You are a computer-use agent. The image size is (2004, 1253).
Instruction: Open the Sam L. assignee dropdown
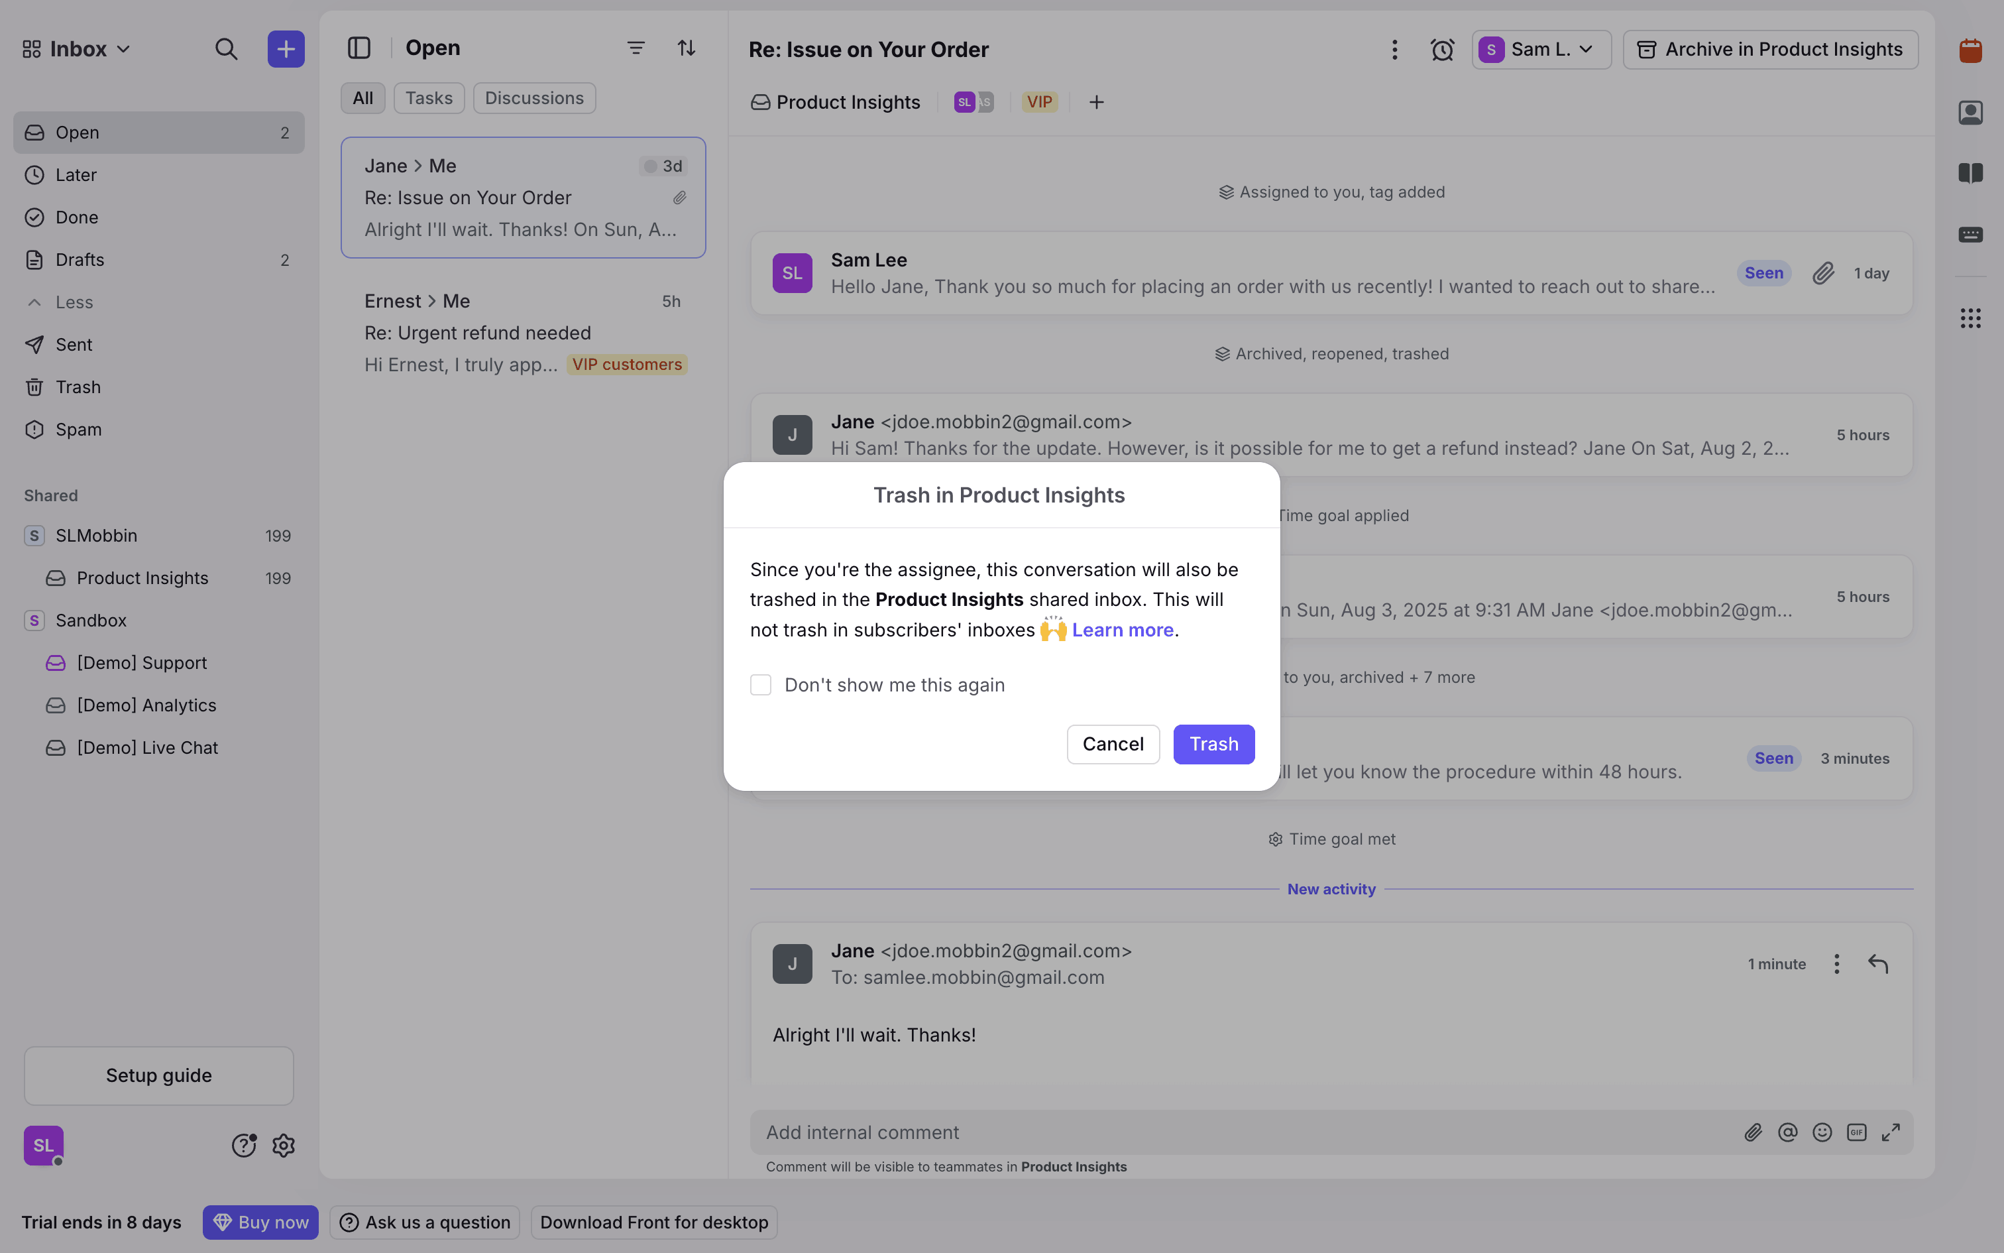click(x=1540, y=50)
